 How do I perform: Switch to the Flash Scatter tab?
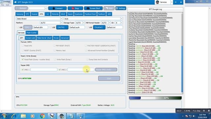coord(32,33)
